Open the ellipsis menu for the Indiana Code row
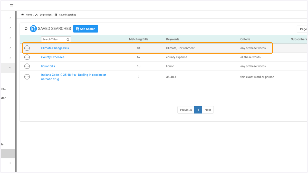Viewport: 308px width, 173px height. 27,77
